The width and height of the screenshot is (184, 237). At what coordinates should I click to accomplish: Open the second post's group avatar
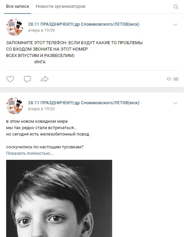(x=15, y=106)
